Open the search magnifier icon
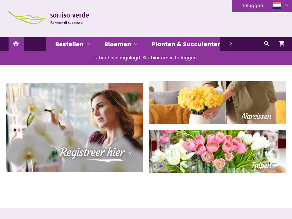Image resolution: width=292 pixels, height=219 pixels. [x=267, y=44]
